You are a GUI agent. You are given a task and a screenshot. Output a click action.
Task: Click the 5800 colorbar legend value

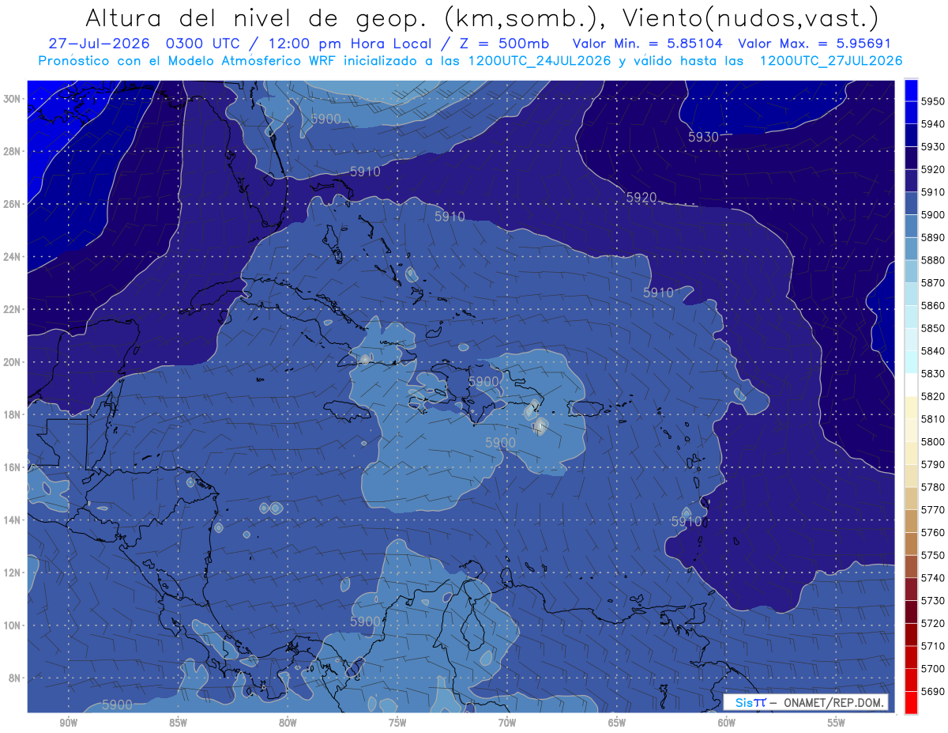(x=932, y=441)
